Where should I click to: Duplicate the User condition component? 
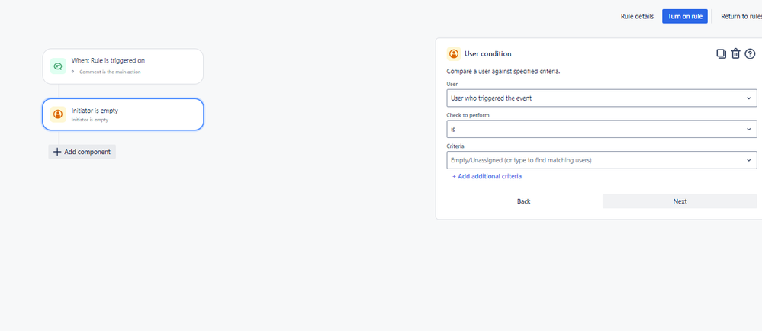pyautogui.click(x=721, y=53)
